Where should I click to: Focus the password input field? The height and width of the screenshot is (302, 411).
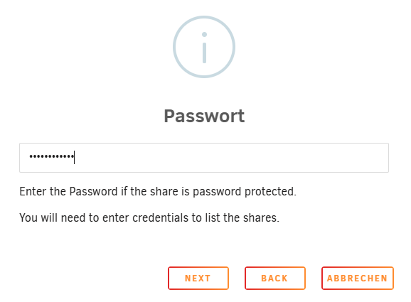tap(204, 158)
